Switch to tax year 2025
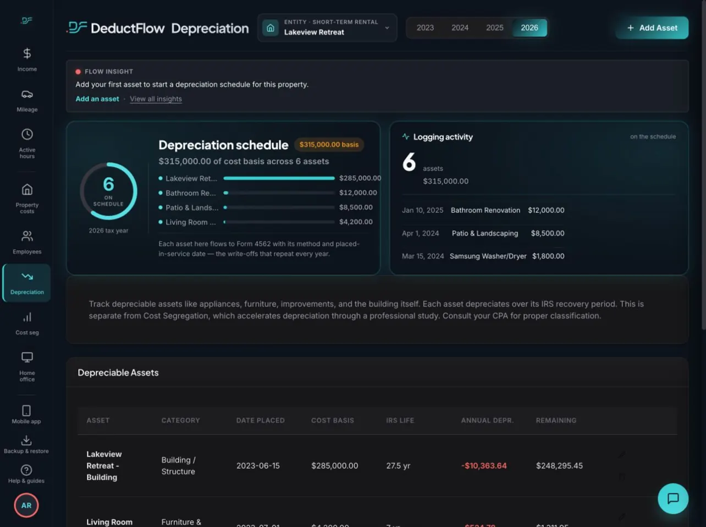 tap(494, 28)
